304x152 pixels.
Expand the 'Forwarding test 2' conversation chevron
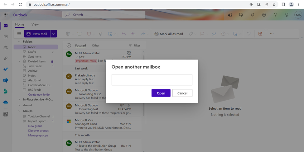[77, 94]
